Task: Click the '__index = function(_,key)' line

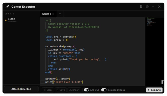Action: tap(66, 50)
